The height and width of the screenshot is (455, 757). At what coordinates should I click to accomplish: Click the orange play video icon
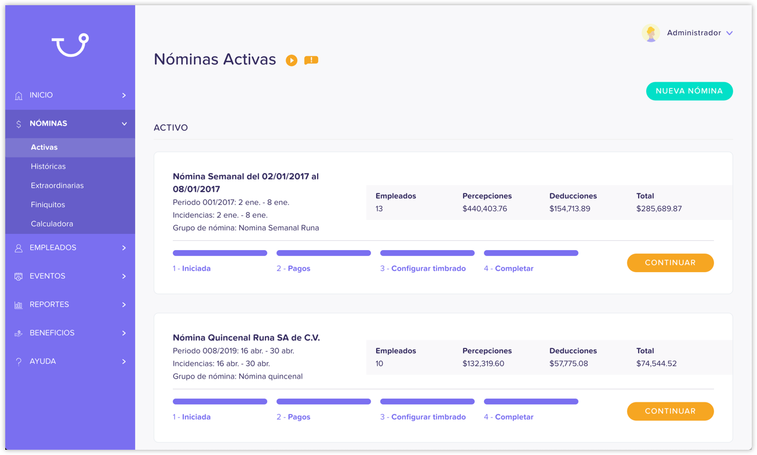coord(292,60)
